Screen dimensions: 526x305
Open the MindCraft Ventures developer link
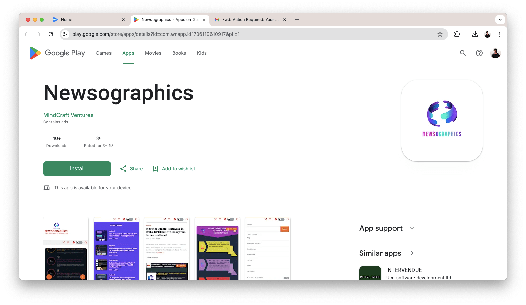point(68,115)
